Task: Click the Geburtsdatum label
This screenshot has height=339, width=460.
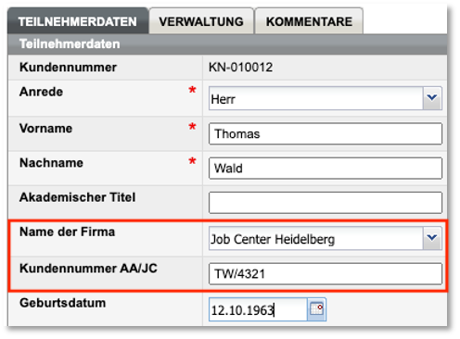Action: pyautogui.click(x=62, y=303)
